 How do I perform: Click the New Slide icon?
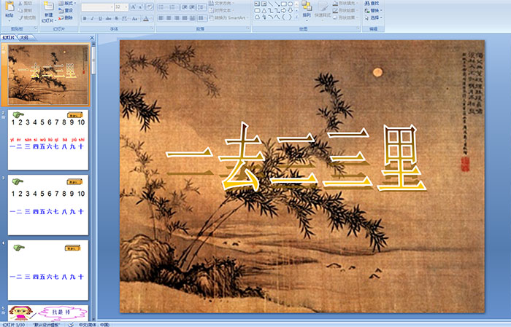coord(49,6)
